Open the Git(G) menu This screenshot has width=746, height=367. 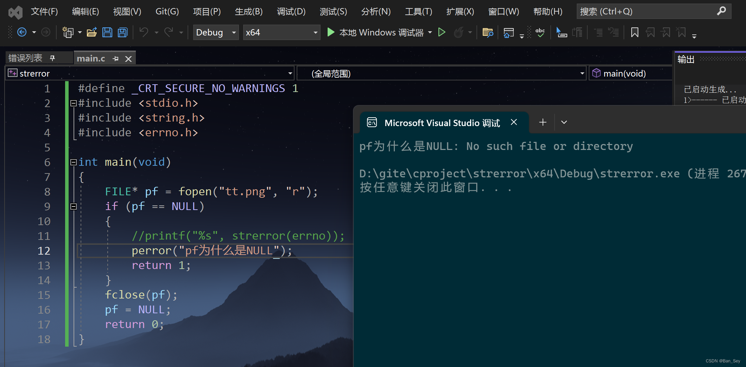point(167,11)
